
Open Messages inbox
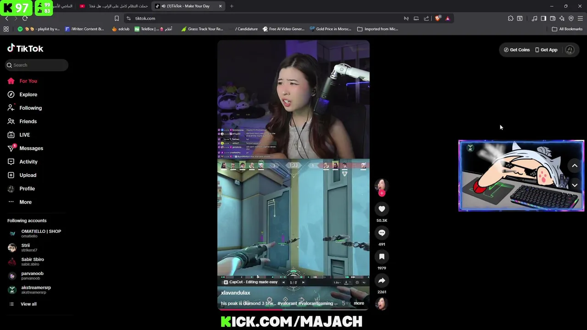coord(25,148)
